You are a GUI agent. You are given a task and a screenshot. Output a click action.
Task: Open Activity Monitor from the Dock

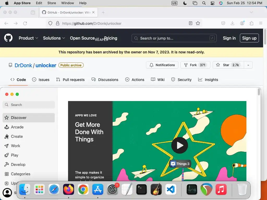[x=192, y=189]
